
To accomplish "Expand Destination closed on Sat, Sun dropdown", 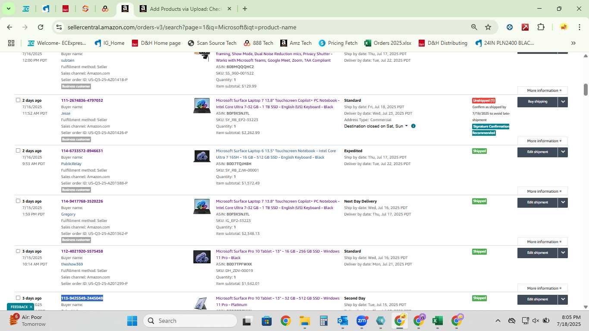I will [376, 126].
